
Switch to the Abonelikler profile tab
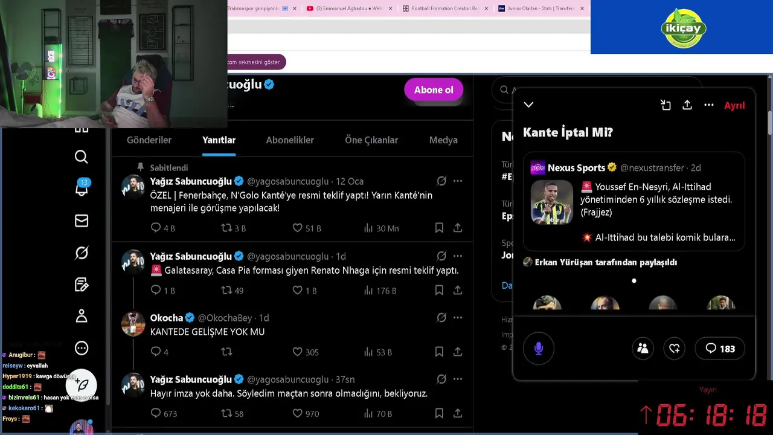pyautogui.click(x=290, y=140)
